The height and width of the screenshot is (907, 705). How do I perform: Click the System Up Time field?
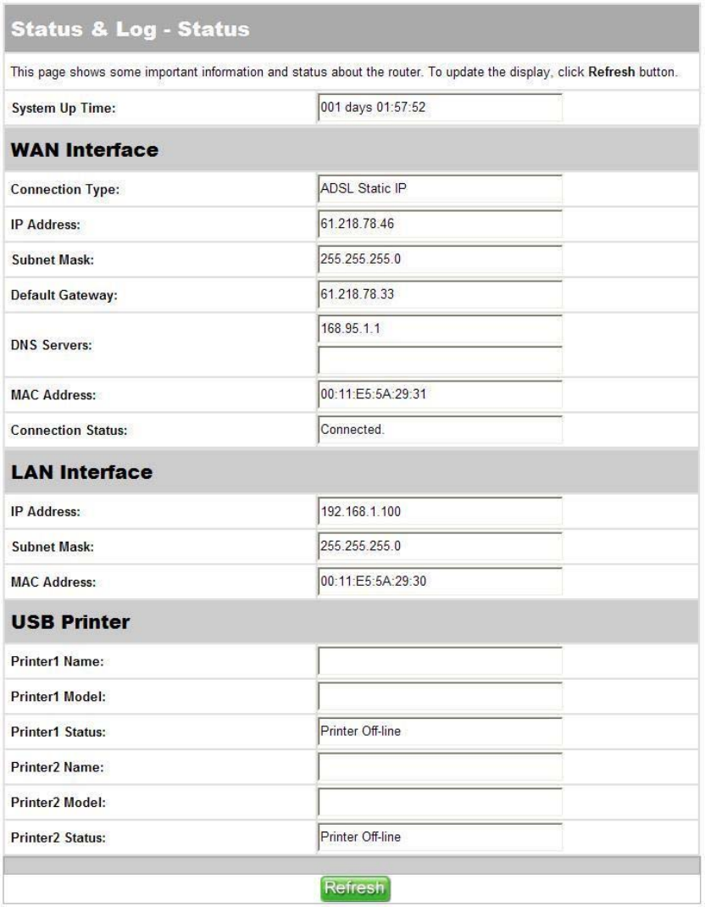(x=439, y=108)
